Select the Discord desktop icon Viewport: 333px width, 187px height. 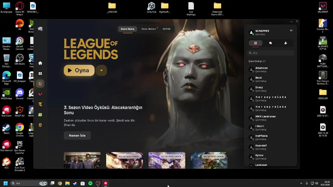20,94
